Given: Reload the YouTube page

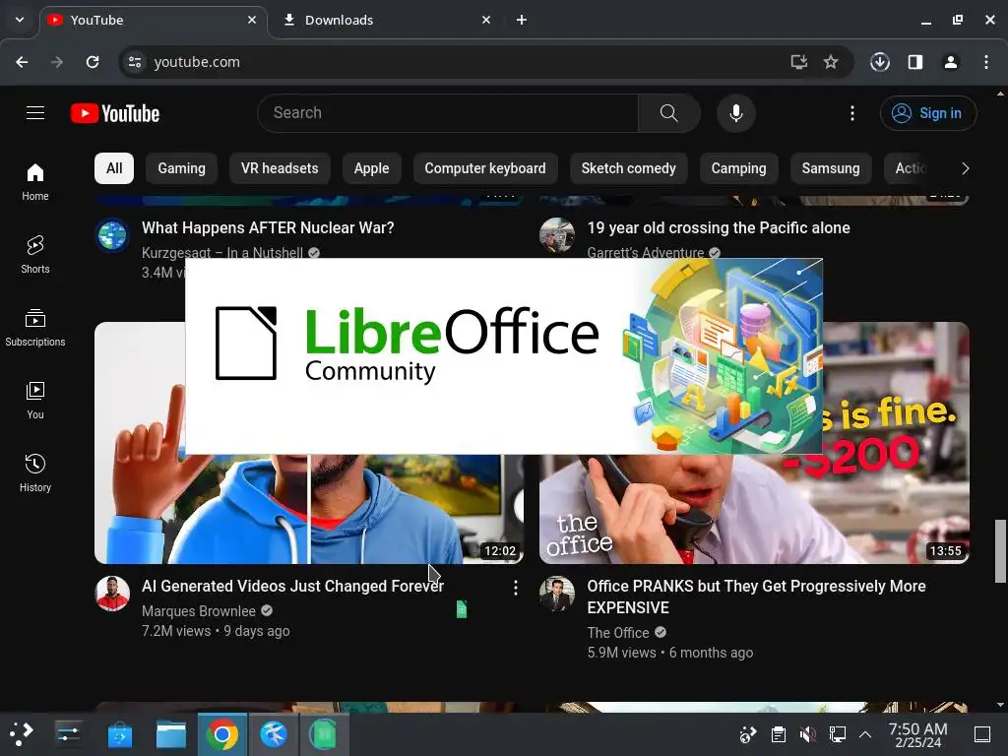Looking at the screenshot, I should 93,62.
